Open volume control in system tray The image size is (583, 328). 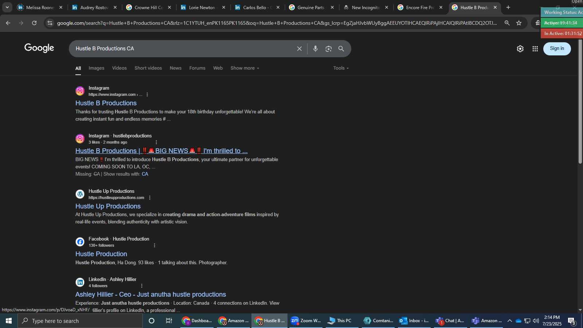pos(536,321)
